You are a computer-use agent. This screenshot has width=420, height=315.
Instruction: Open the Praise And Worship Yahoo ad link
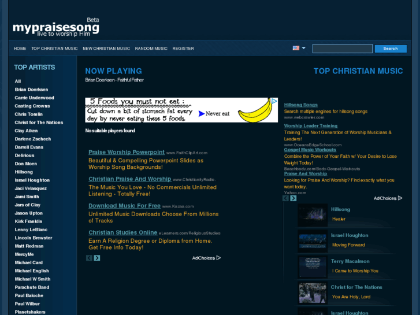click(306, 173)
